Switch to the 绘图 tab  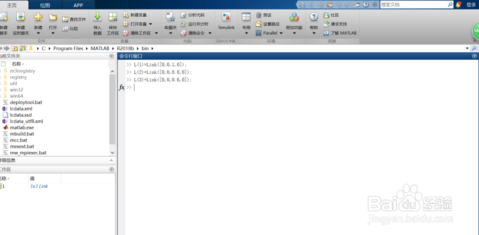pyautogui.click(x=45, y=5)
